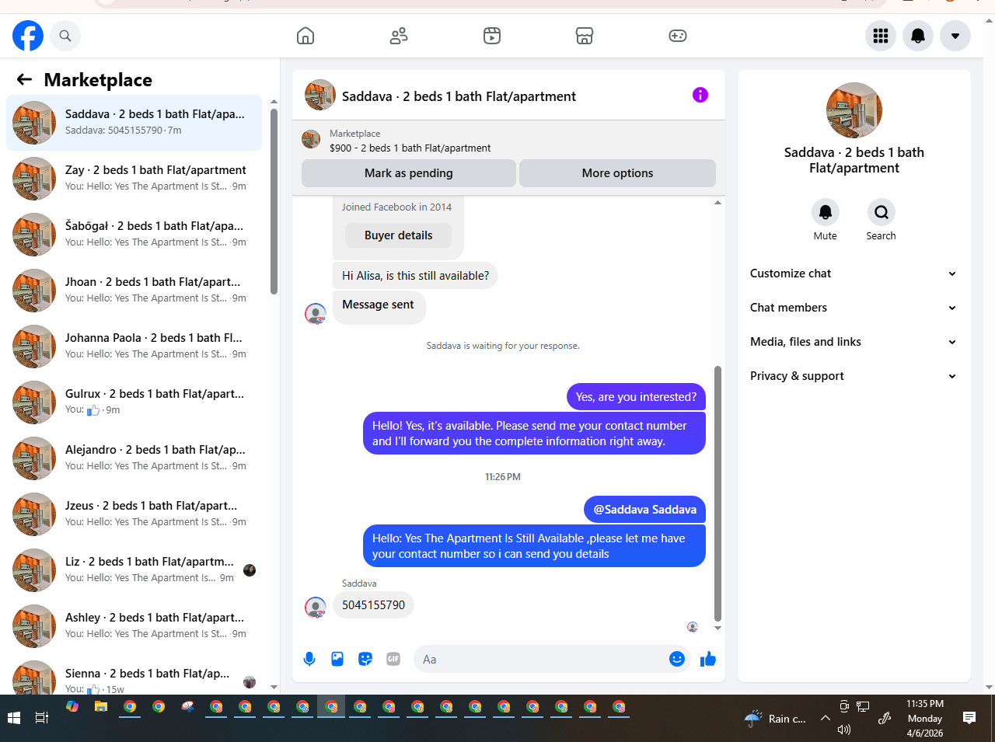The height and width of the screenshot is (742, 995).
Task: Open the Ashley conversation
Action: click(x=134, y=626)
